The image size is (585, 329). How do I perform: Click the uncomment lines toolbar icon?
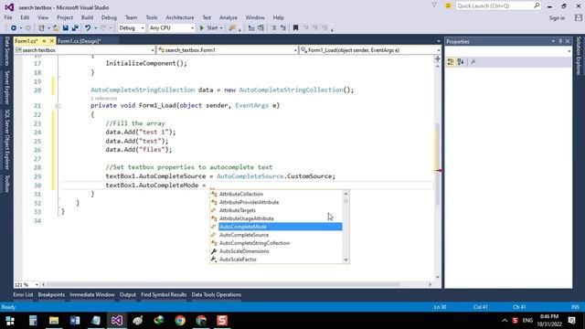[282, 28]
